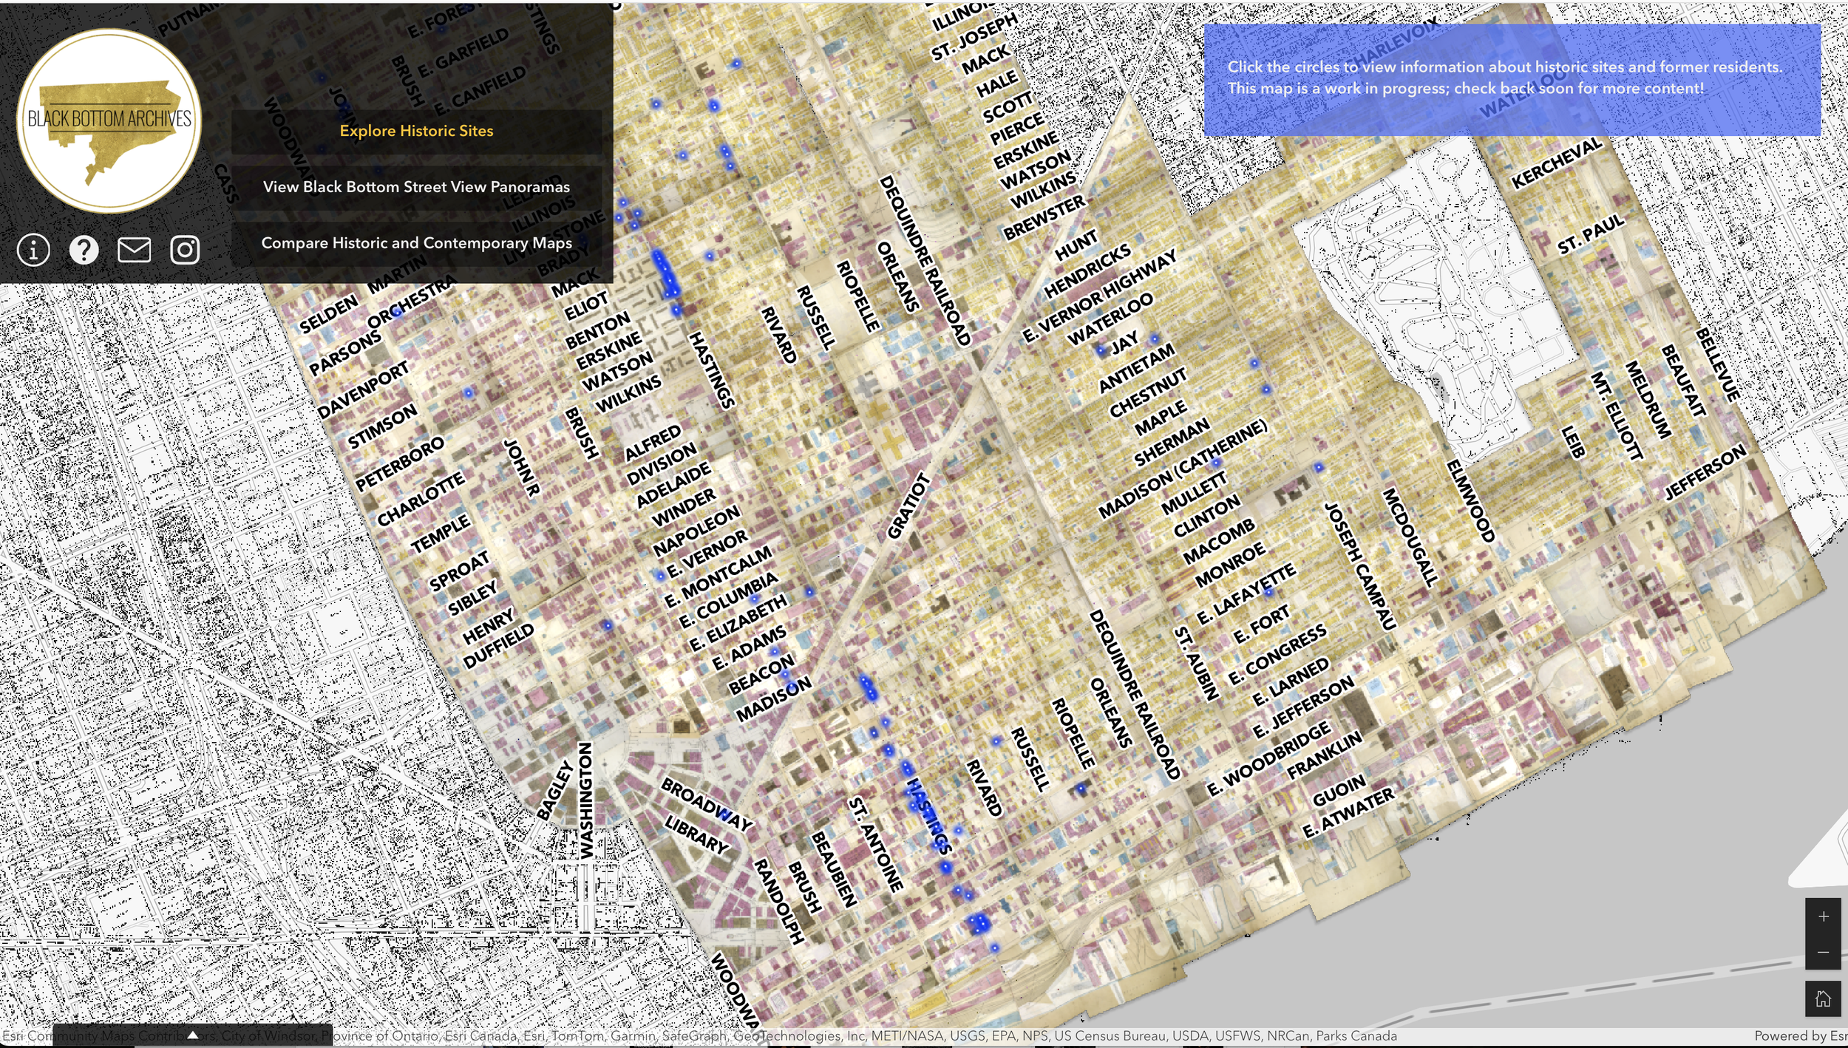This screenshot has height=1048, width=1848.
Task: Open View Black Bottom Street View Panoramas
Action: 416,187
